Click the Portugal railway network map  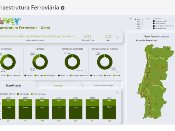point(156,81)
